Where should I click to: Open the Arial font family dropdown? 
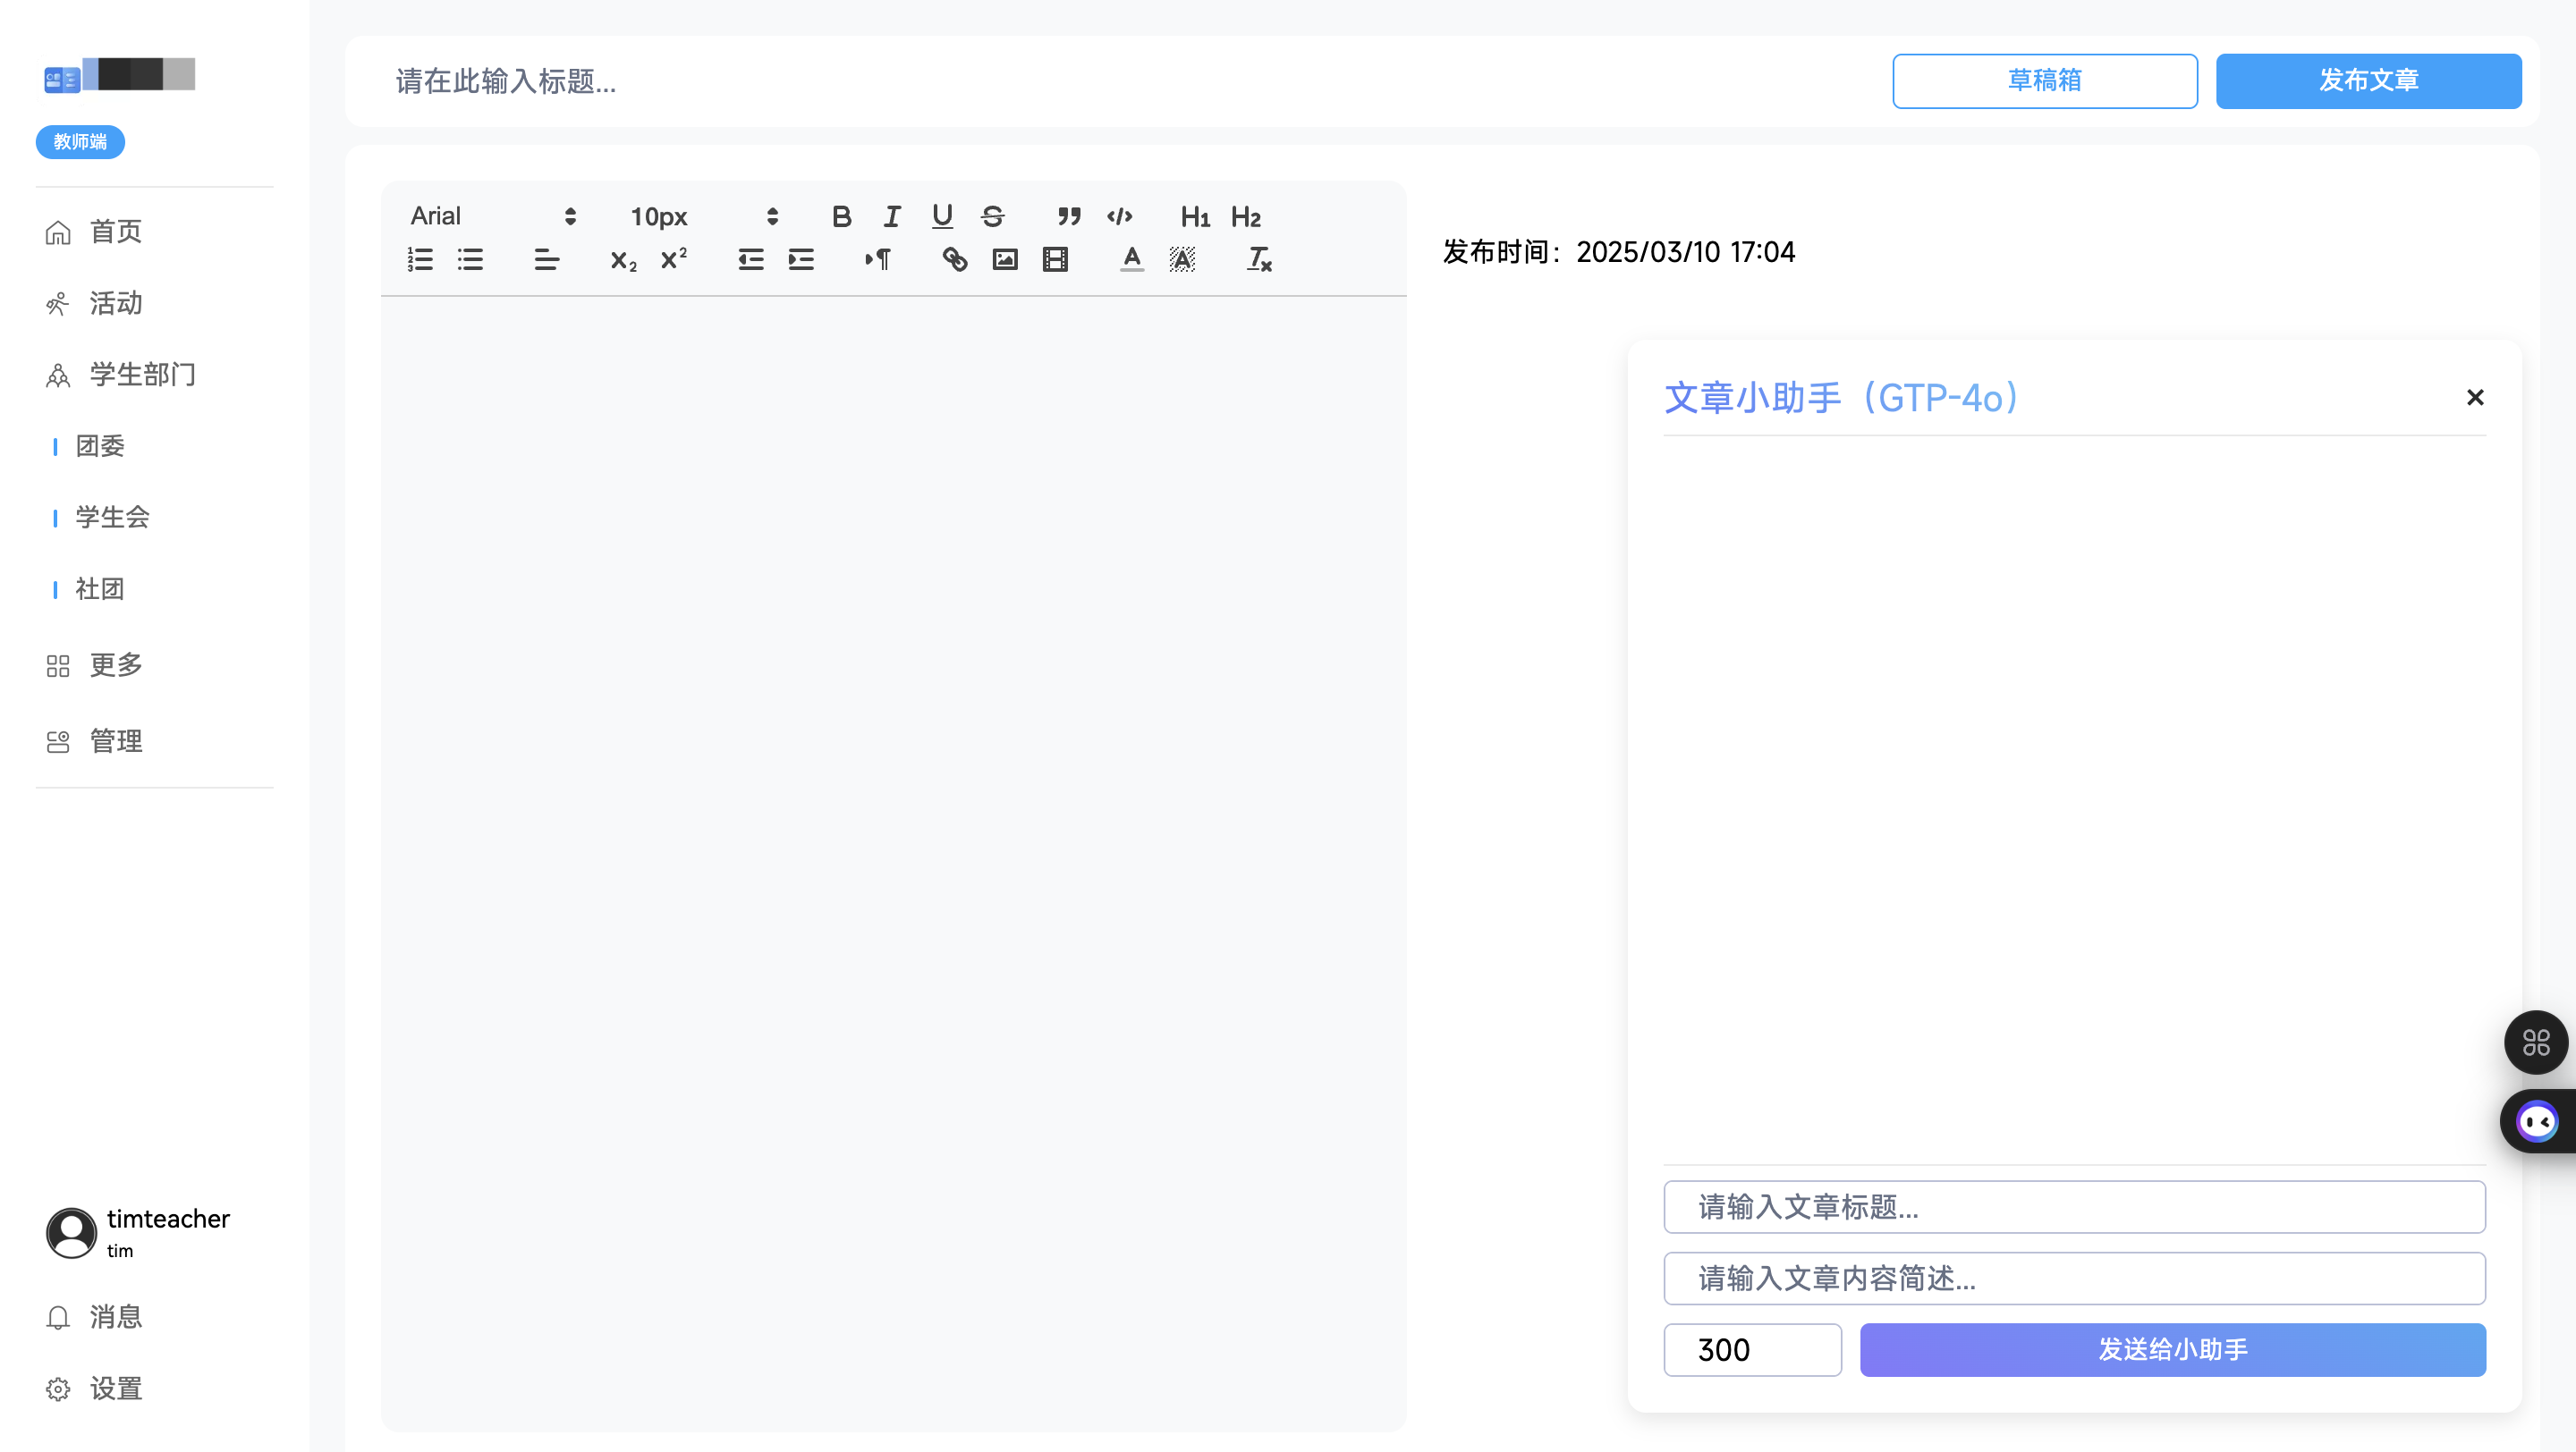pyautogui.click(x=493, y=215)
